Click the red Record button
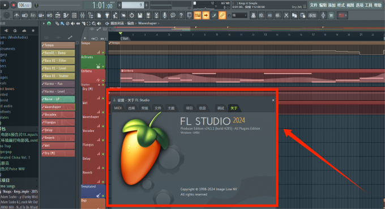 coord(14,5)
